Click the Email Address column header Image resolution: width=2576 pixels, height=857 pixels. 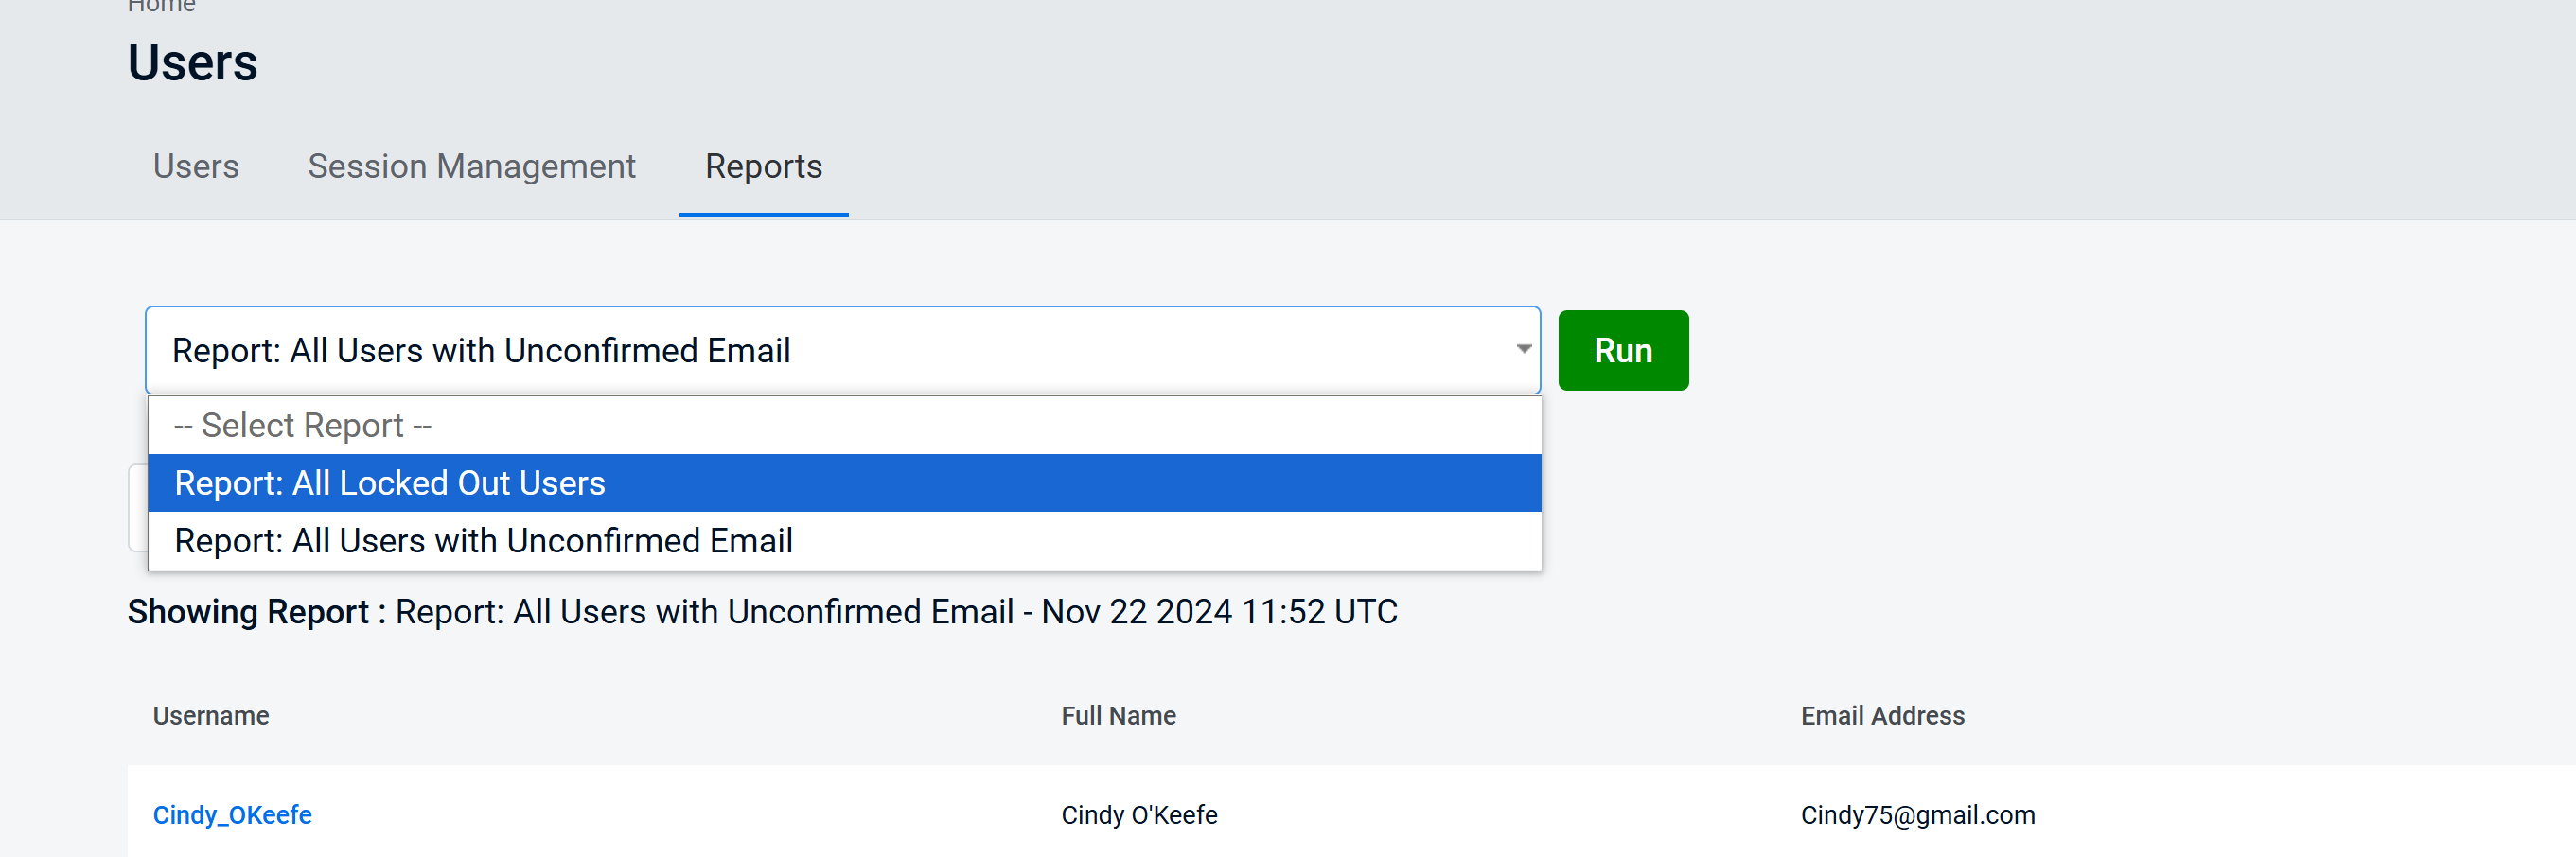coord(1882,716)
